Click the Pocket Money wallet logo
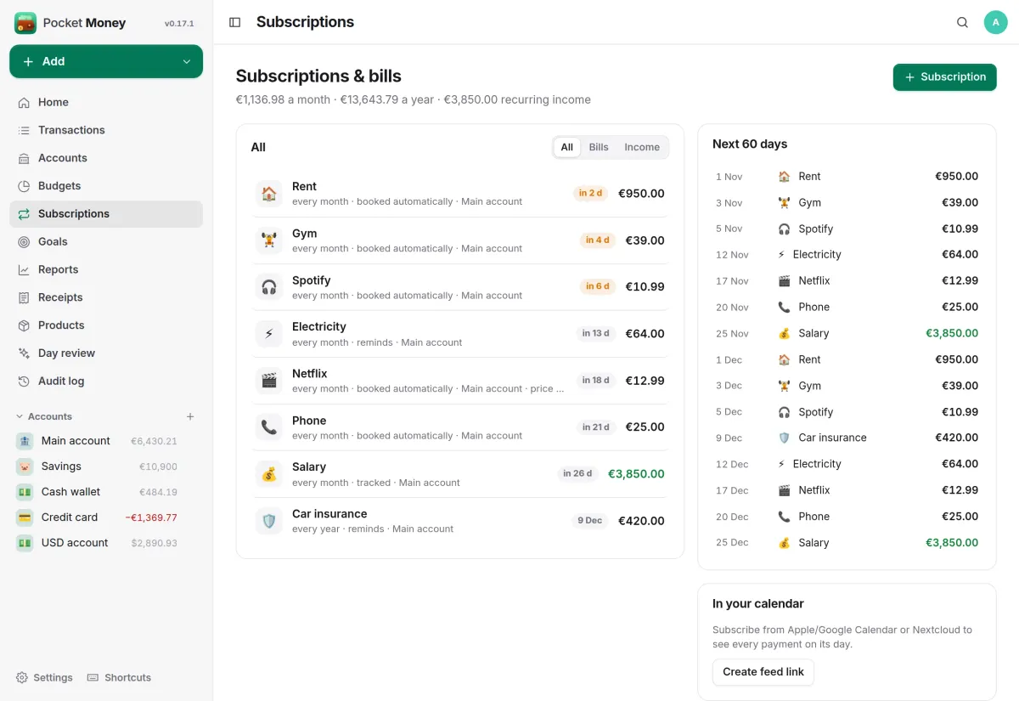This screenshot has height=701, width=1019. 25,23
